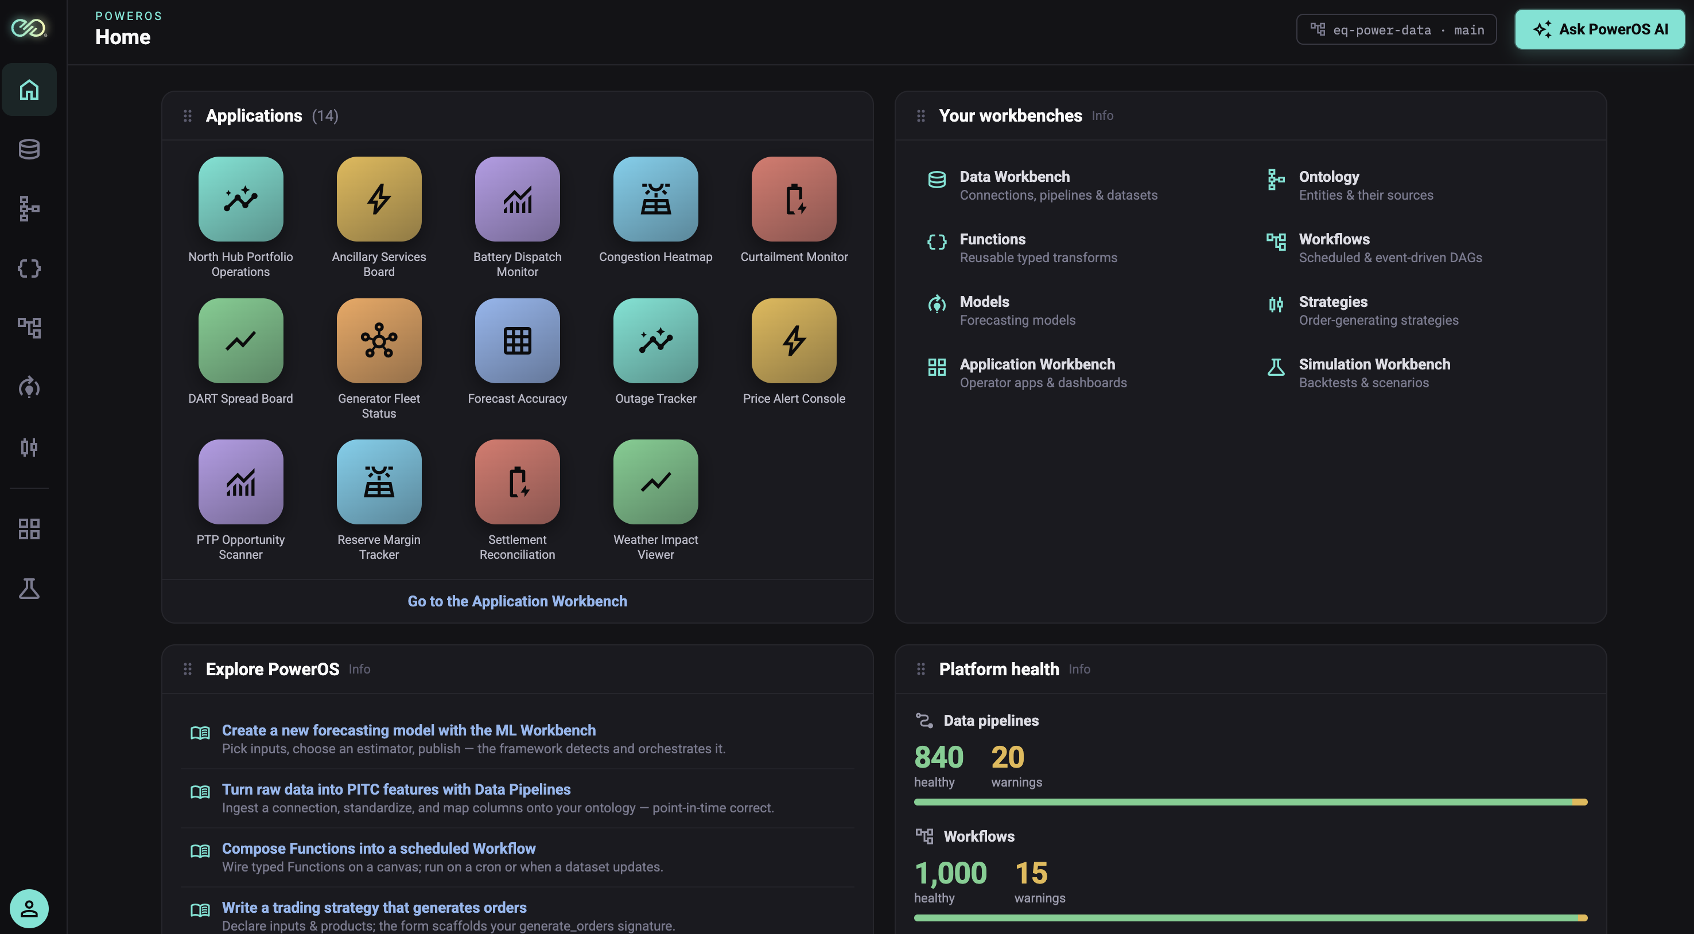Follow Go to the Application Workbench link
Image resolution: width=1694 pixels, height=934 pixels.
pyautogui.click(x=518, y=601)
